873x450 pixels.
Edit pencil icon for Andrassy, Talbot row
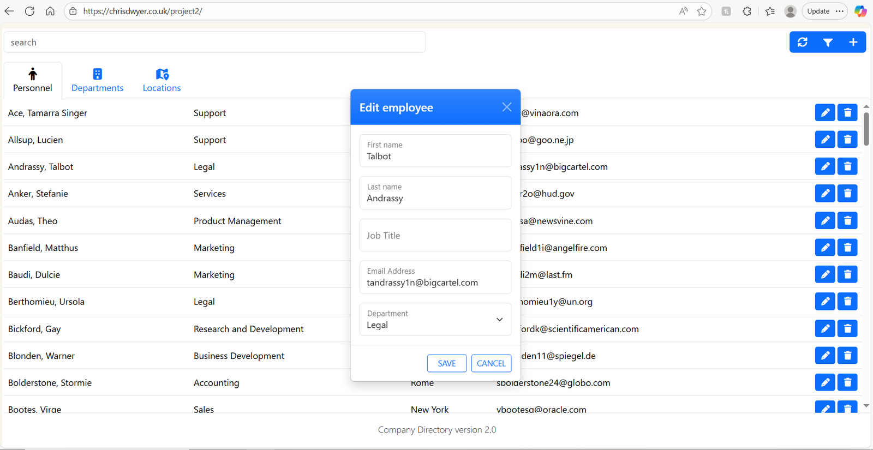825,166
